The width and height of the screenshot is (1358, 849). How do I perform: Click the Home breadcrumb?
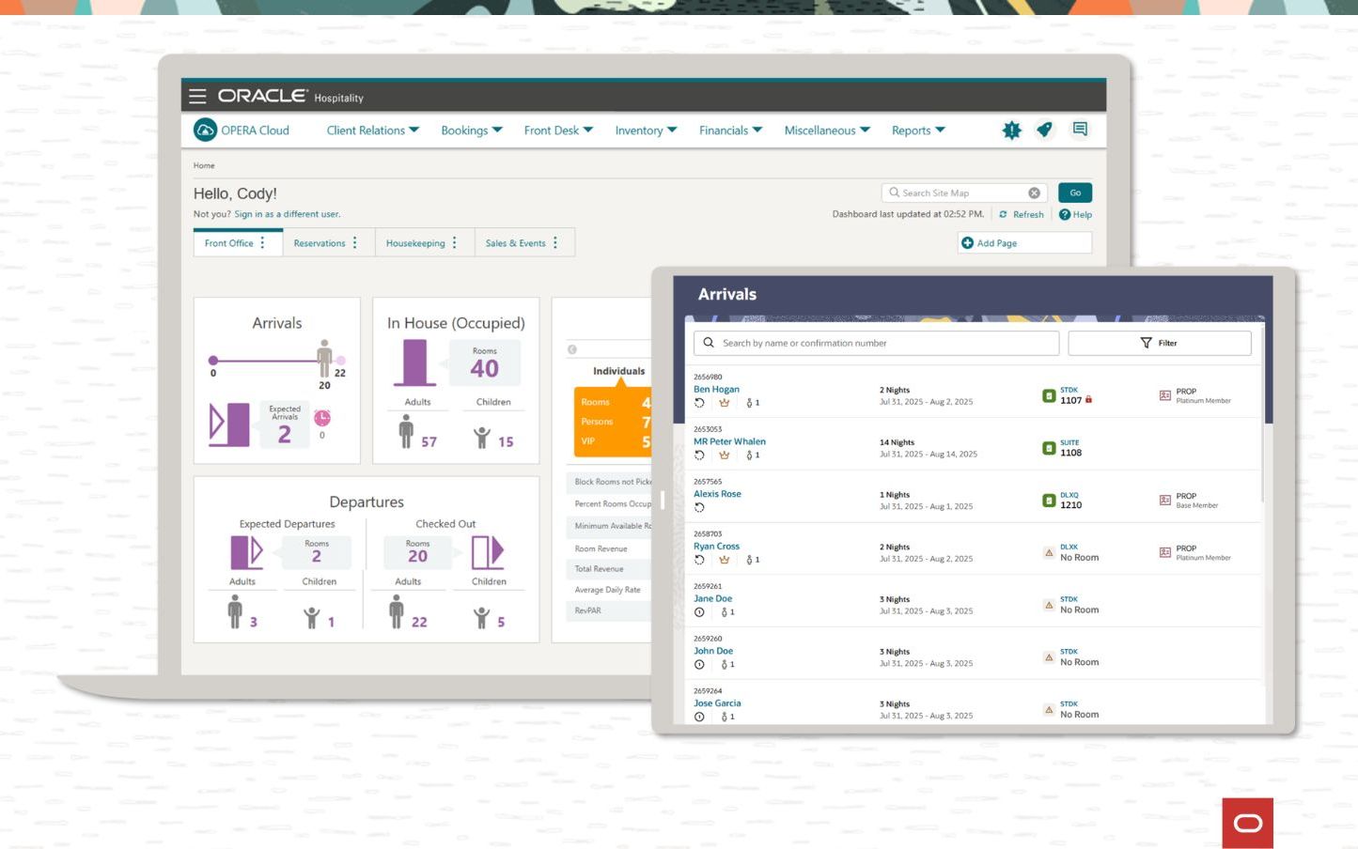[x=204, y=165]
